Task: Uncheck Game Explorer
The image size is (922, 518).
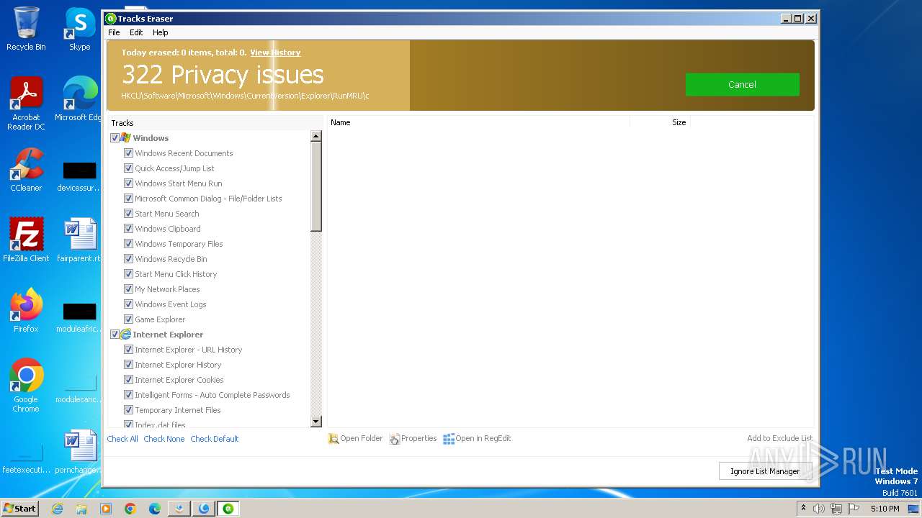Action: coord(128,319)
